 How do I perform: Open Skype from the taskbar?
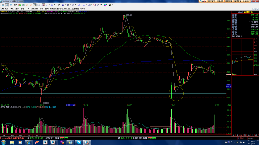[79, 142]
